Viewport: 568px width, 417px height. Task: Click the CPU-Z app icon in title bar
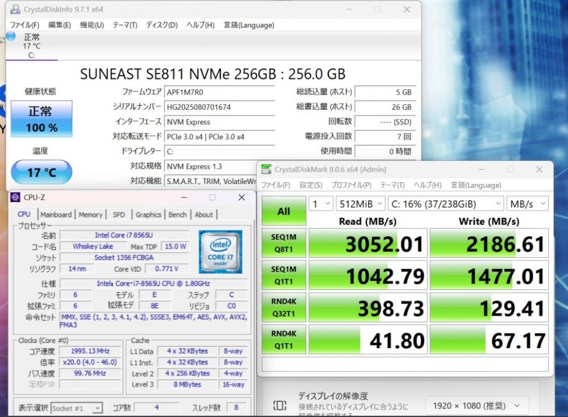coord(15,198)
